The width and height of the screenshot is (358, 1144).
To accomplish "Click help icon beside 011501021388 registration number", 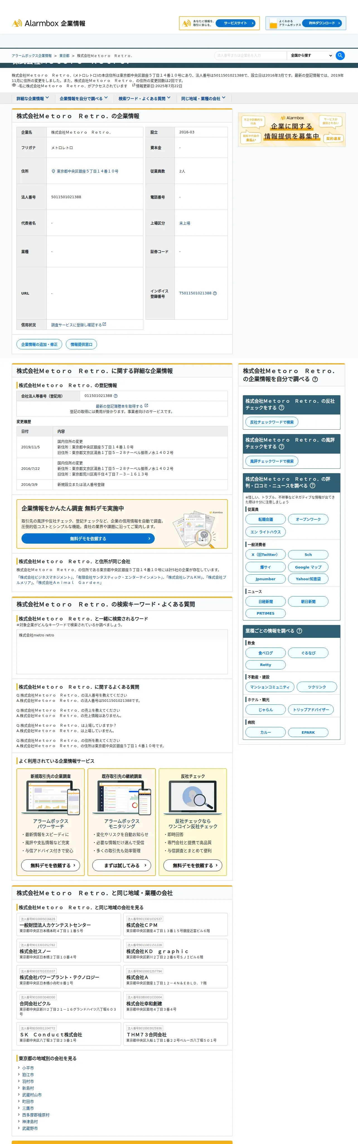I will coord(116,396).
